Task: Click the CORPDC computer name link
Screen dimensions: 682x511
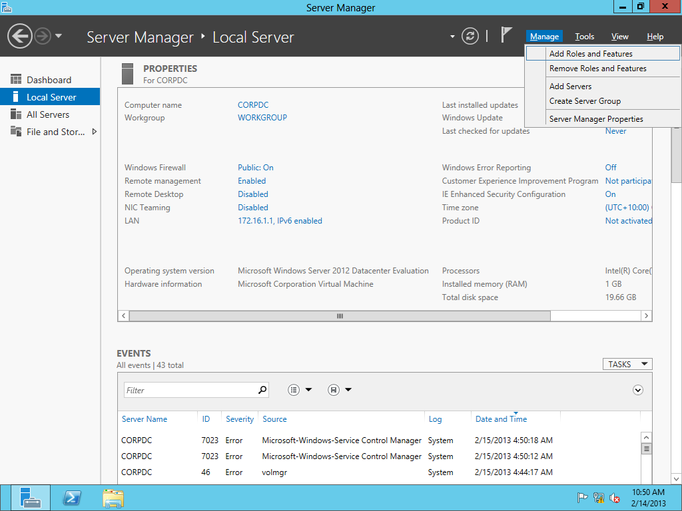Action: (253, 105)
